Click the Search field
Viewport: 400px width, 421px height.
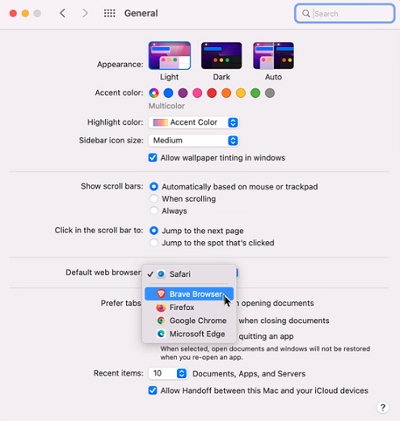pyautogui.click(x=345, y=13)
